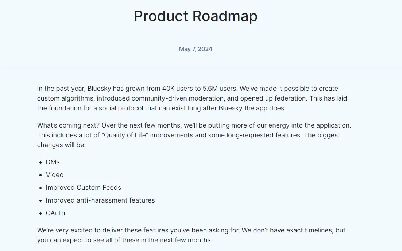This screenshot has height=251, width=402.
Task: Click the "We're very excited" closing paragraph
Action: click(x=191, y=235)
